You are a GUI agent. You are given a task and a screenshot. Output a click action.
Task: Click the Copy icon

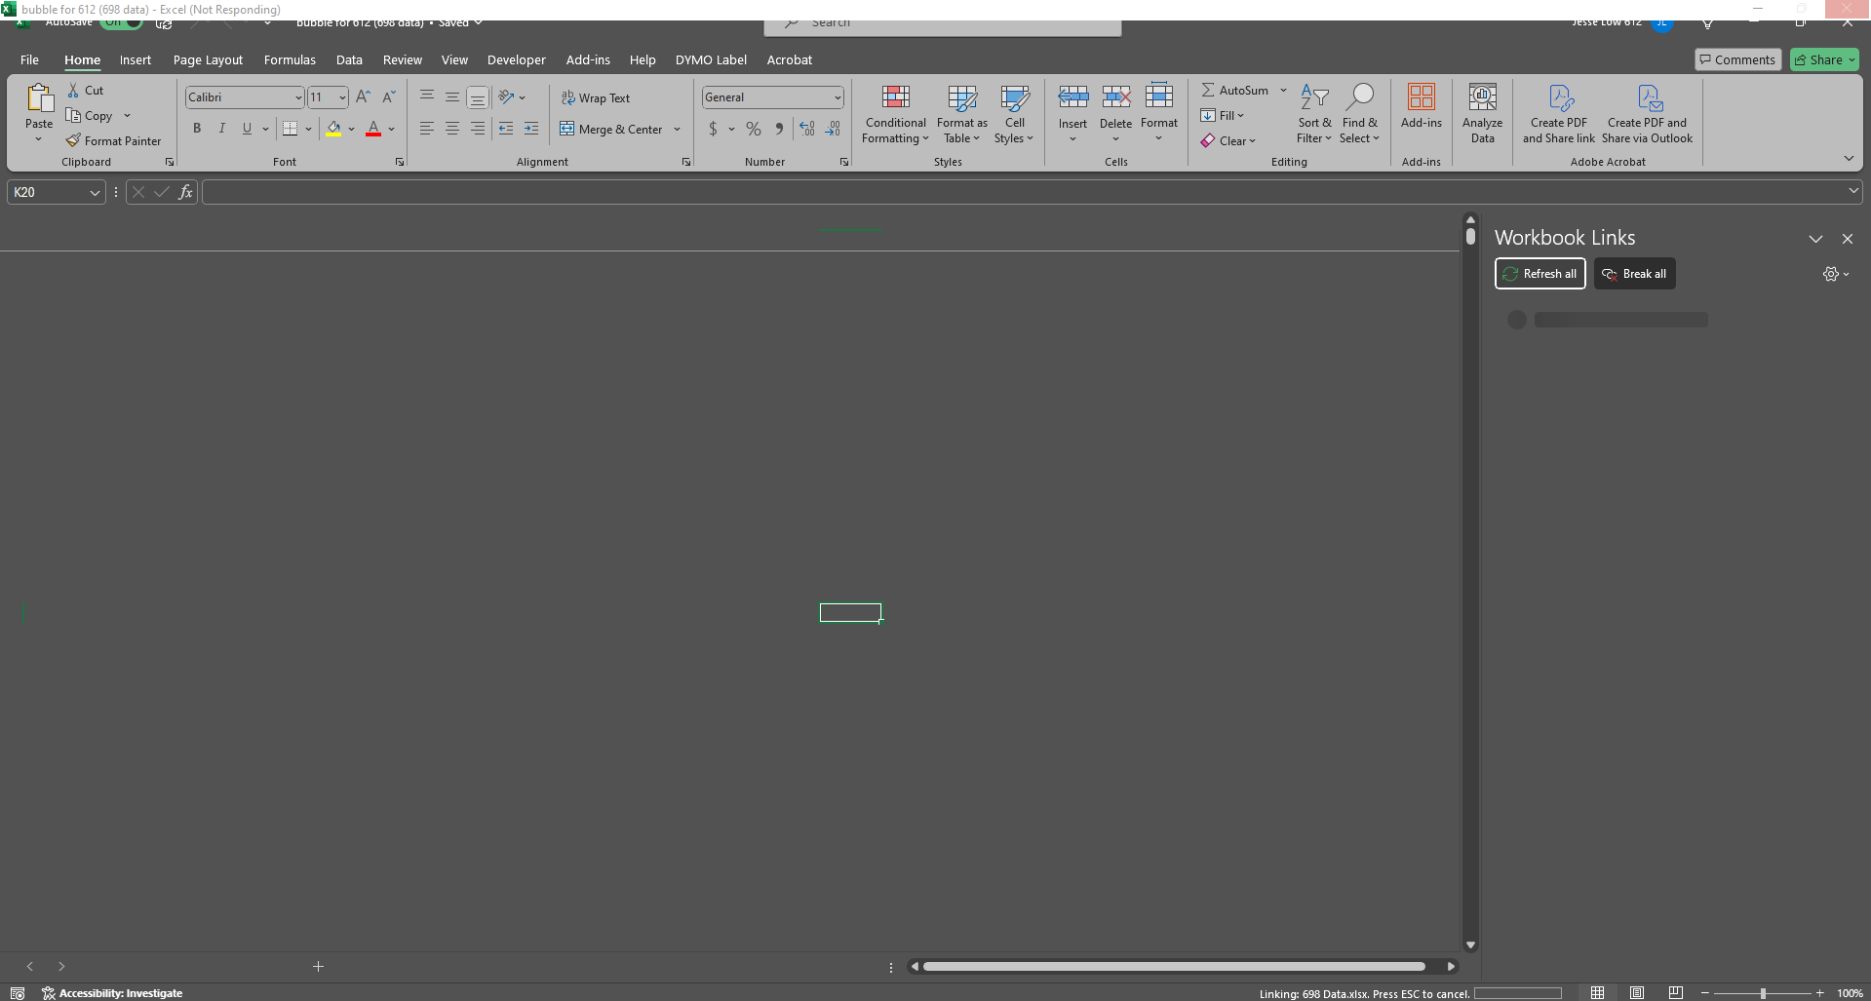pyautogui.click(x=73, y=115)
